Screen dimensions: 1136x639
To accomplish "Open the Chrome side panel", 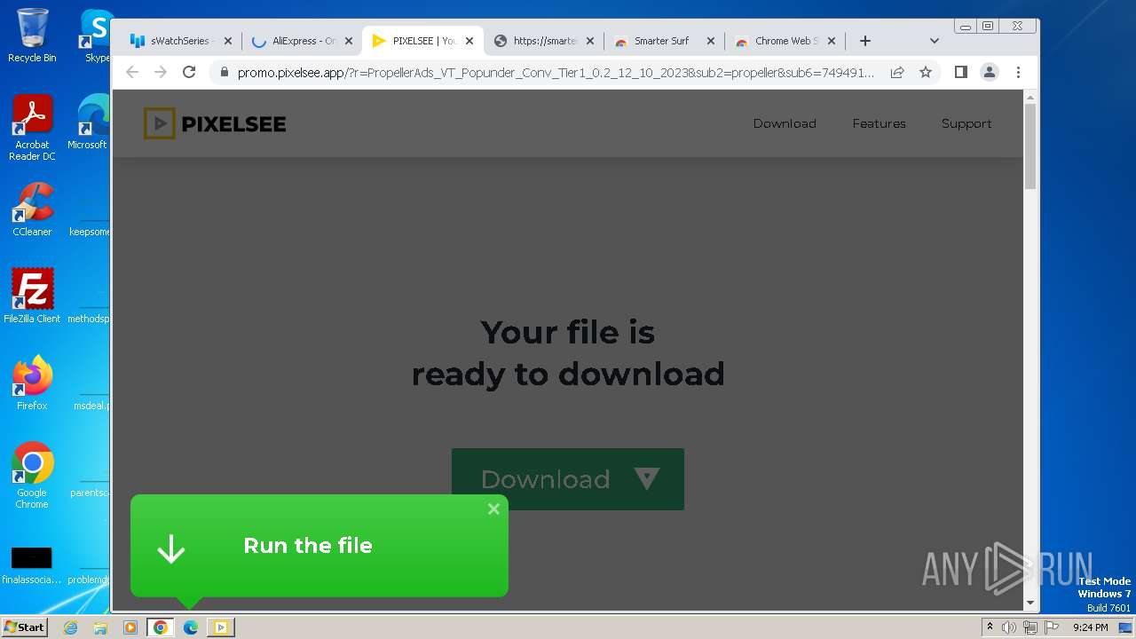I will (960, 72).
